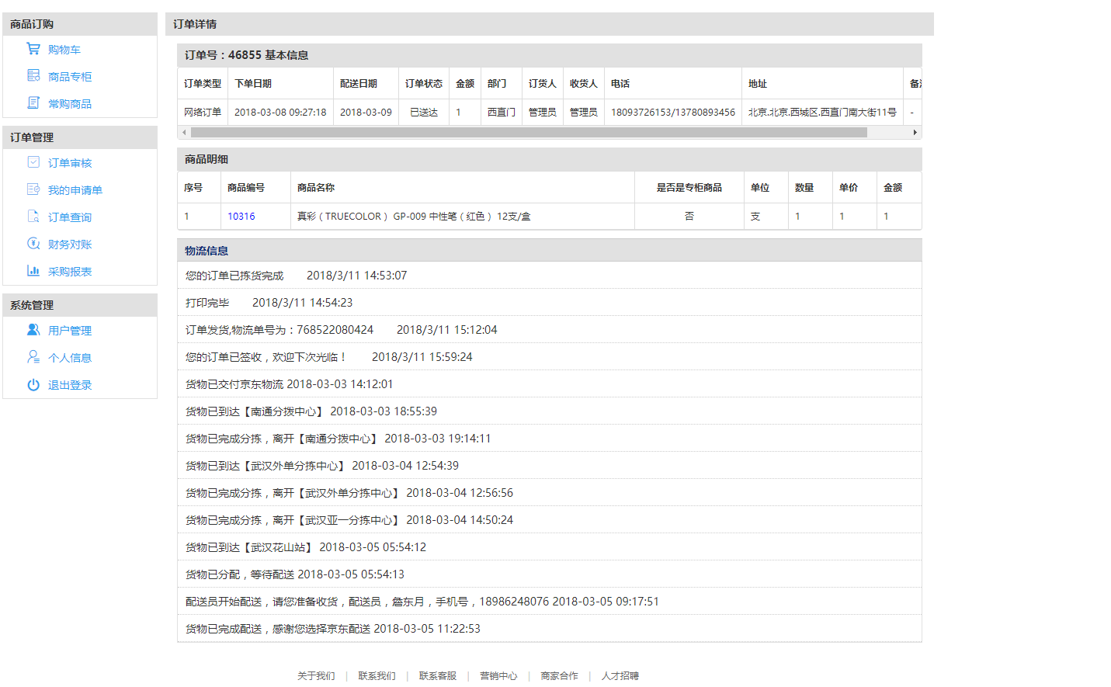Click the 打印完毕 logistics entry
Screen dimensions: 1111x687
pos(550,303)
